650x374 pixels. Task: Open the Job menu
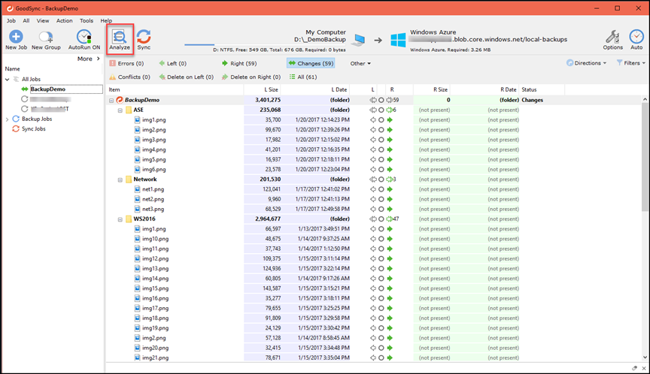(x=11, y=21)
